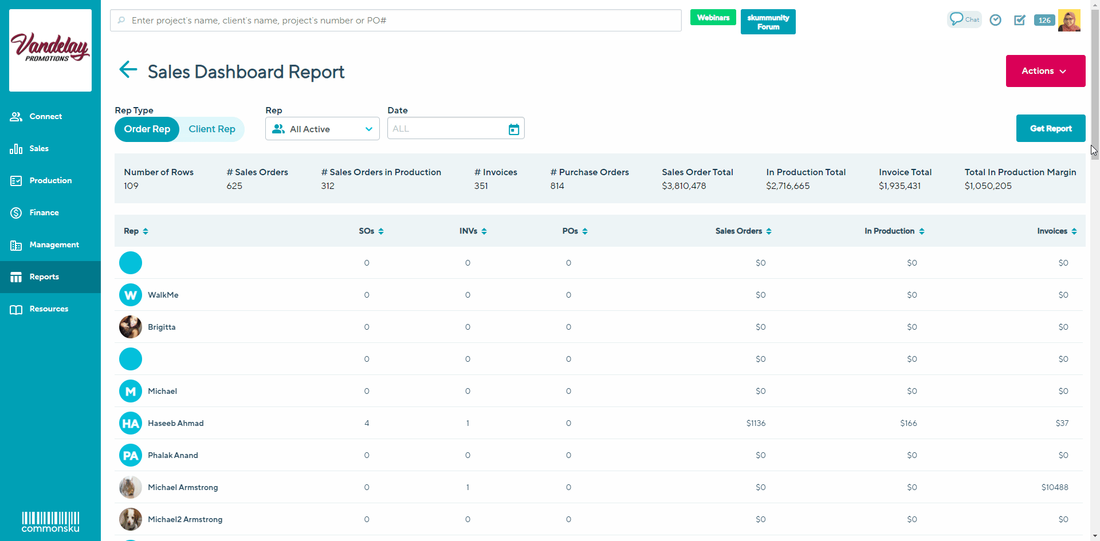Click the 126 notifications badge
1100x541 pixels.
(1044, 20)
